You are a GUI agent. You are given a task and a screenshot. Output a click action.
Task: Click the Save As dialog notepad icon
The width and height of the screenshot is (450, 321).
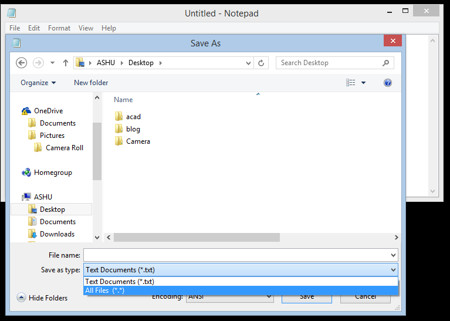click(x=16, y=43)
